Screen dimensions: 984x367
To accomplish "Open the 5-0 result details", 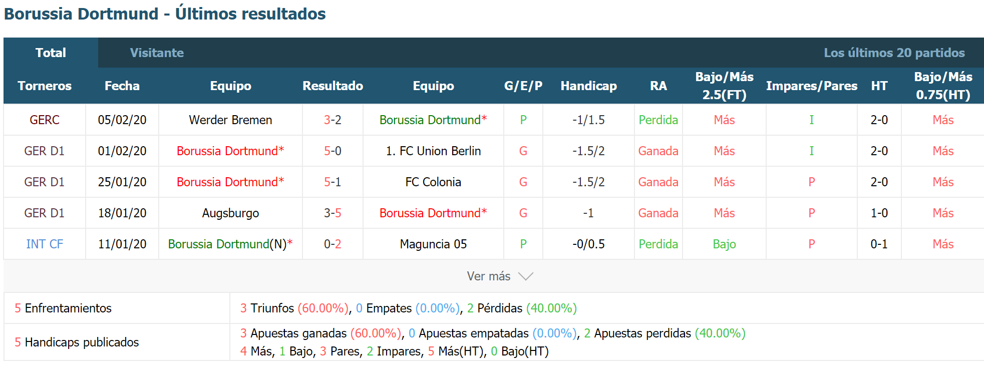I will (333, 151).
